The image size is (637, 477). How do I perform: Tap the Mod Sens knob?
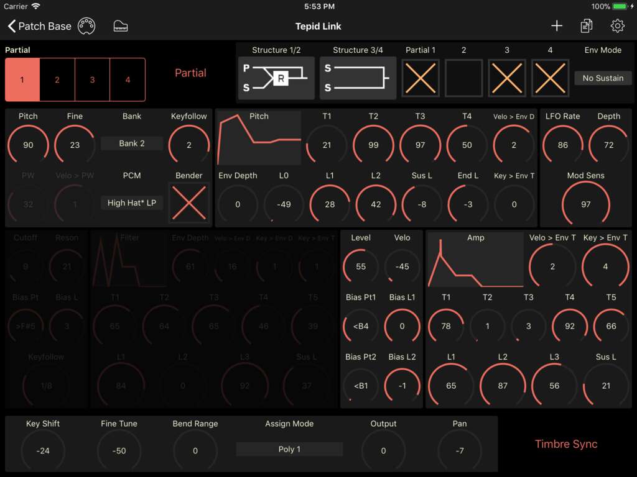585,204
